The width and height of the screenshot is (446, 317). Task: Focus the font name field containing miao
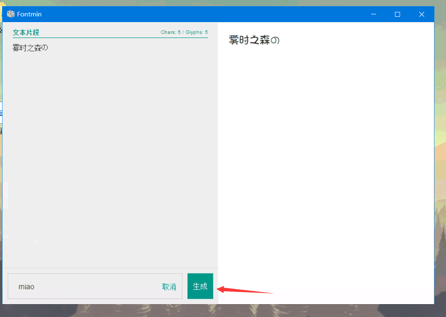tap(85, 287)
